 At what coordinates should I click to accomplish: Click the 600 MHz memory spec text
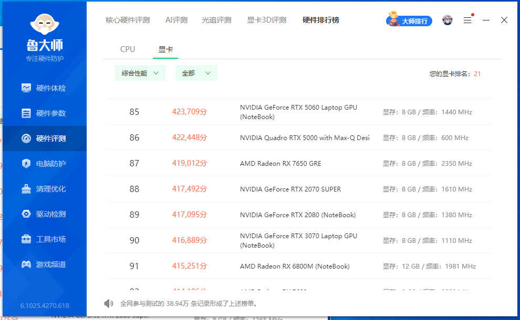[425, 138]
